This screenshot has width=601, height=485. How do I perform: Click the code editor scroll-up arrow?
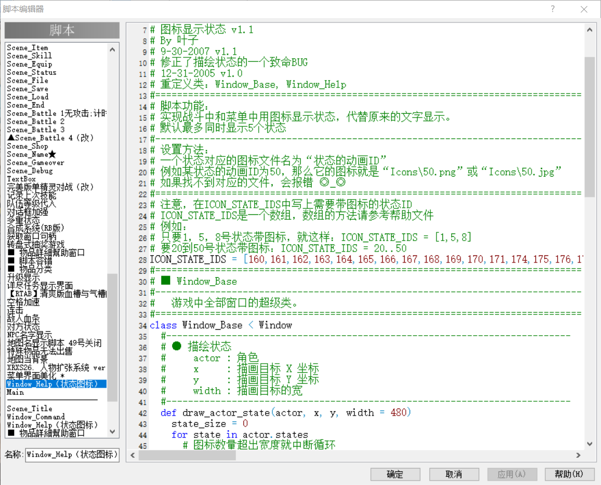coord(590,30)
